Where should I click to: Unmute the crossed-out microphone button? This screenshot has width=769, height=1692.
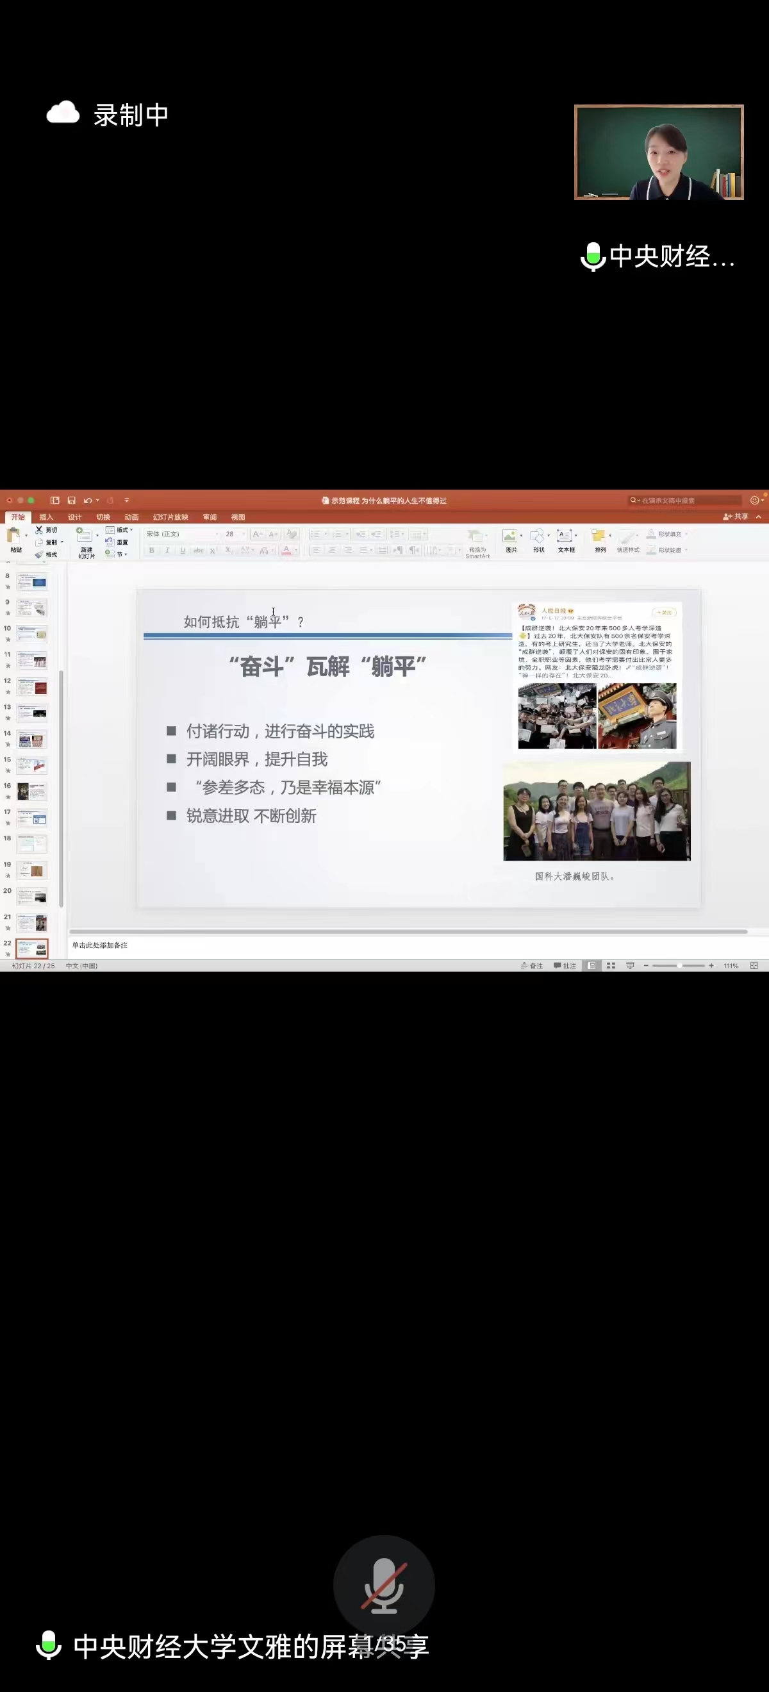(384, 1586)
